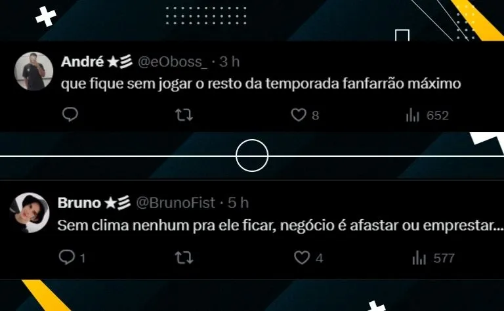Visit the @eOboss_ handle
This screenshot has width=504, height=311.
pos(173,62)
